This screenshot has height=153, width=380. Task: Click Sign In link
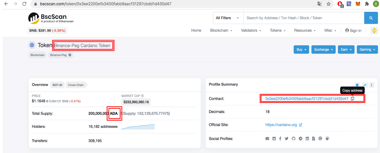[353, 31]
